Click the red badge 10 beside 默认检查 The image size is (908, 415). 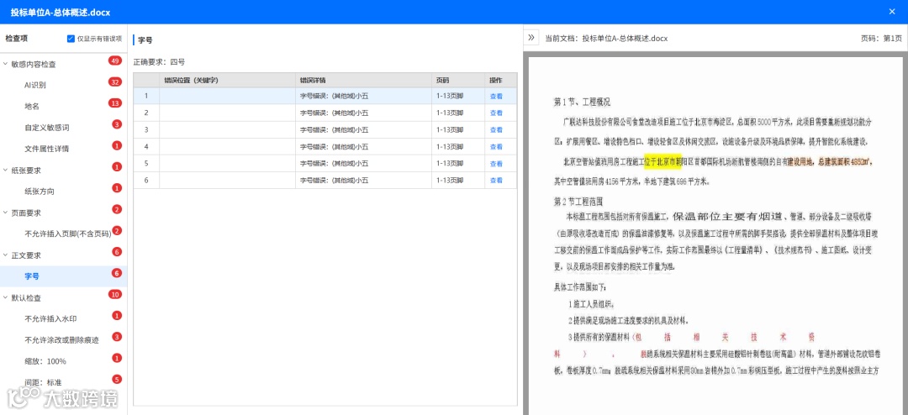114,295
